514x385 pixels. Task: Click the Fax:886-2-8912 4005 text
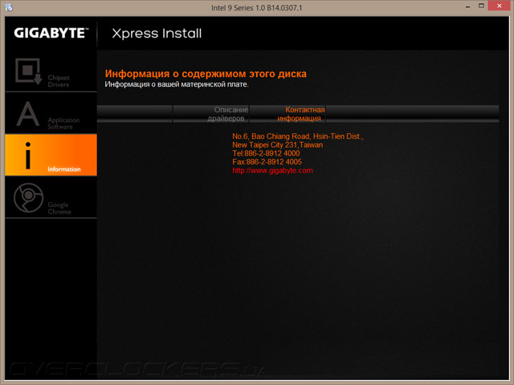(x=267, y=162)
